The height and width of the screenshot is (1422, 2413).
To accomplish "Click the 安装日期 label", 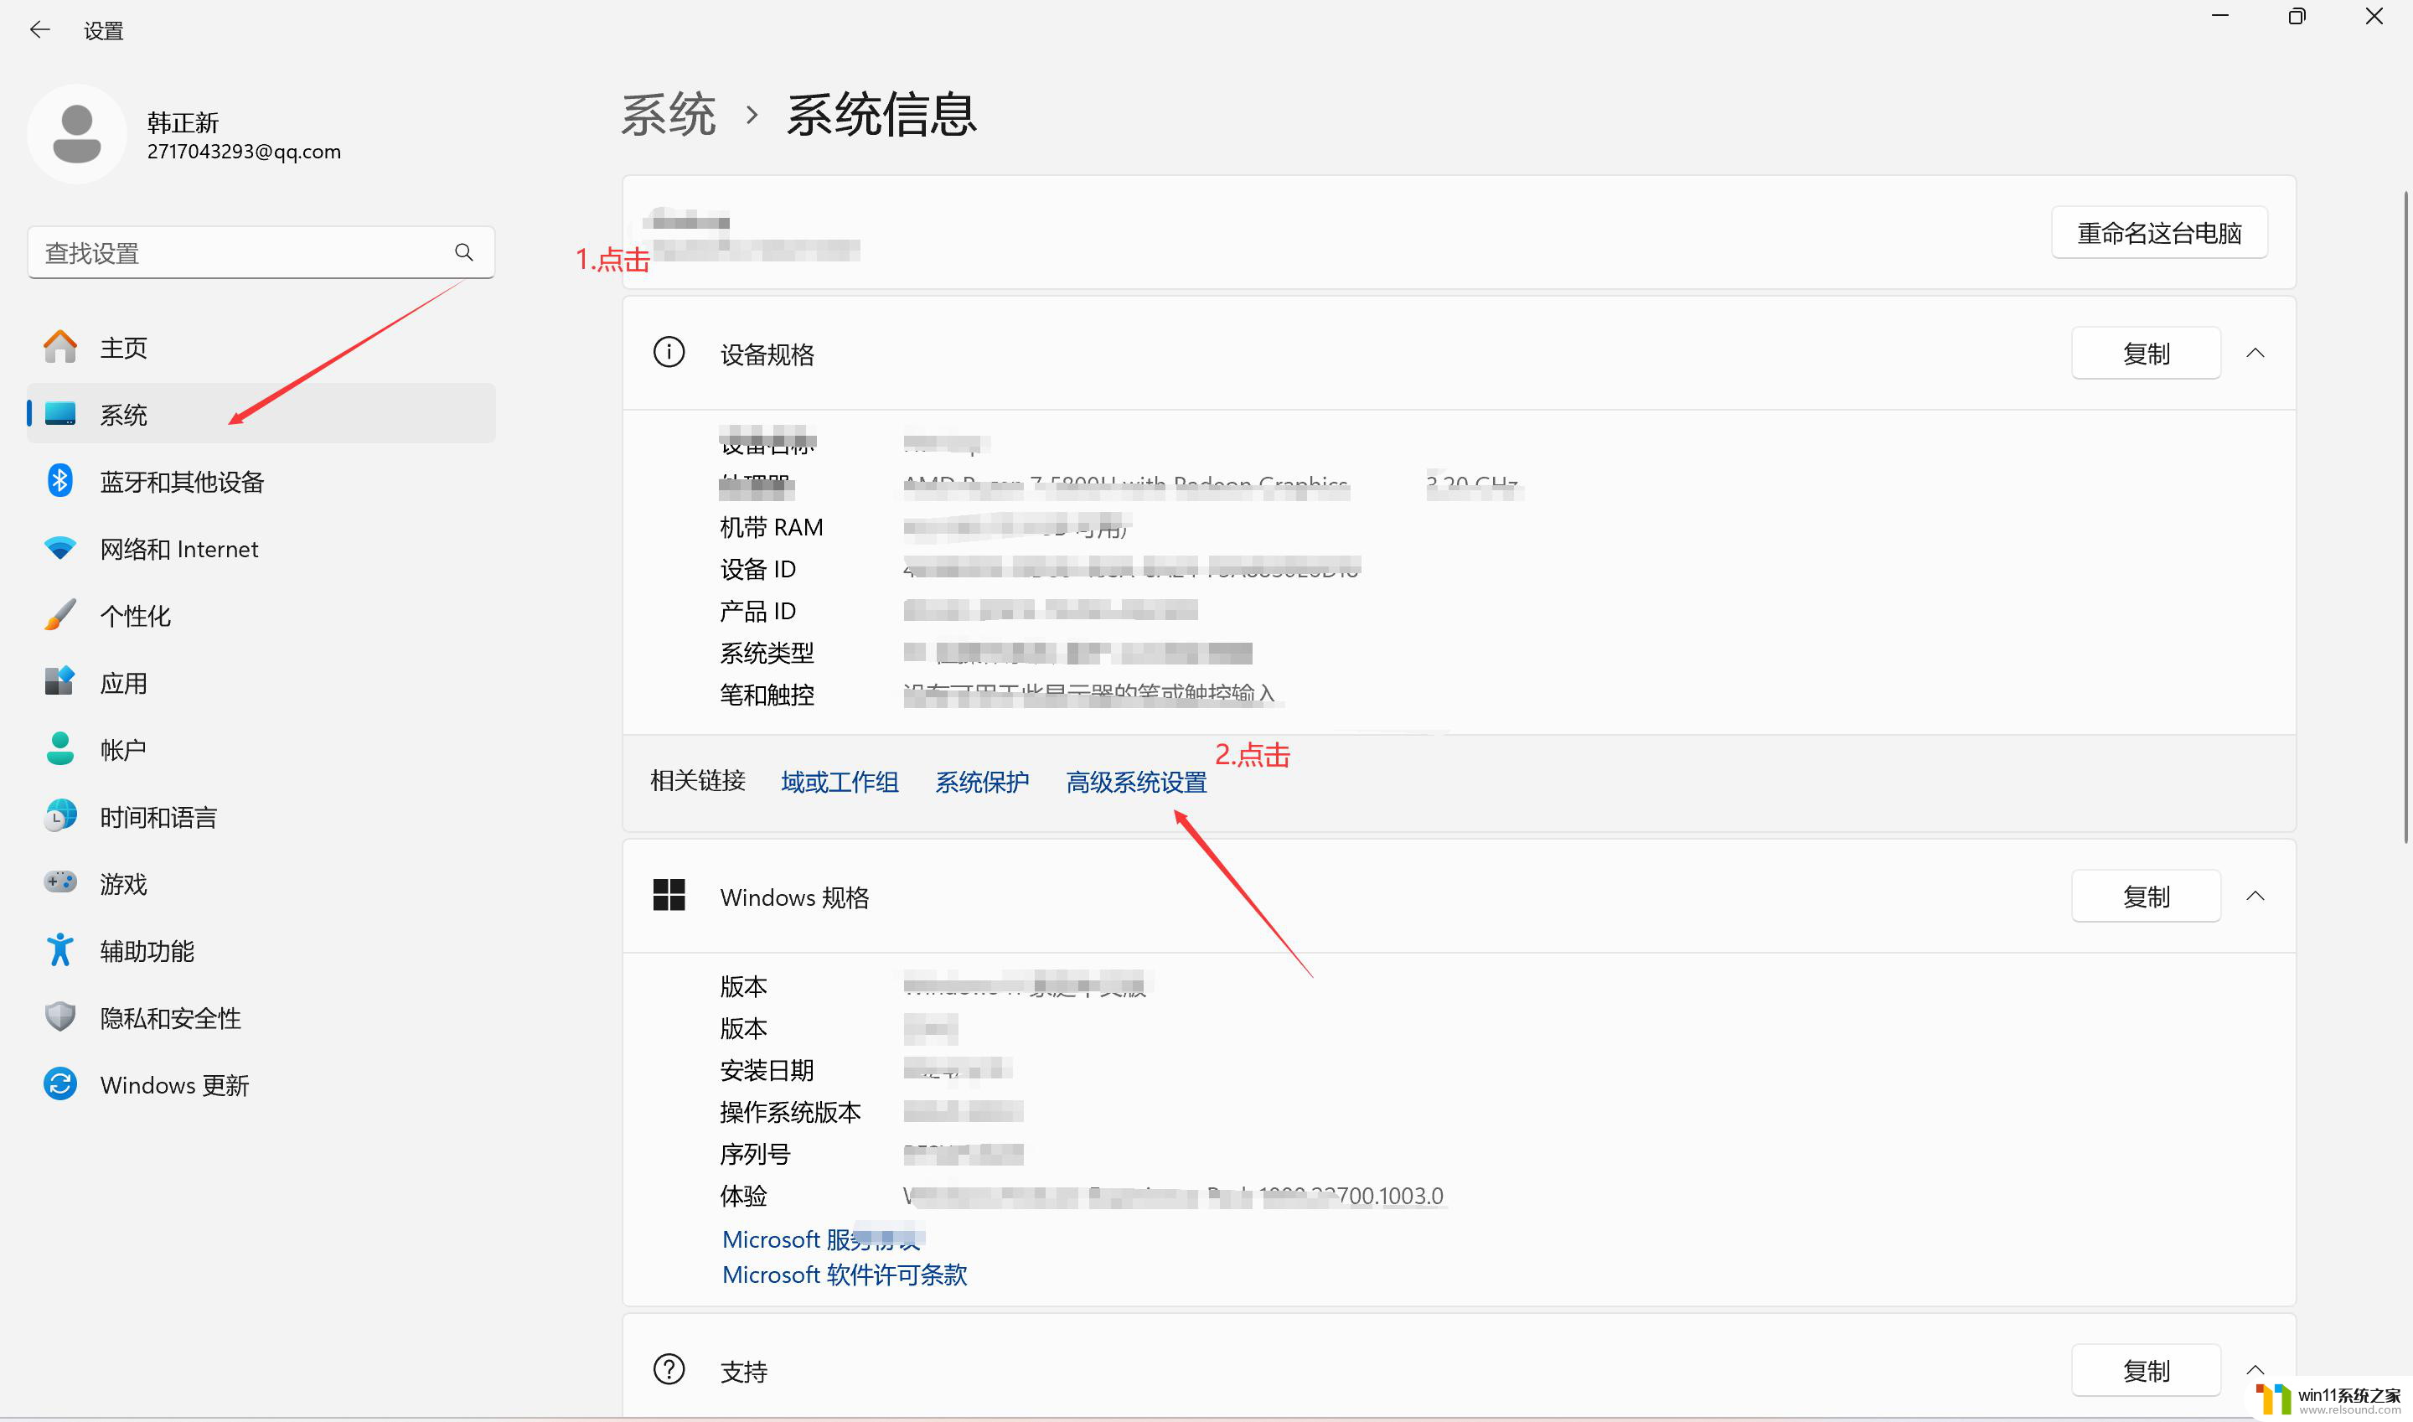I will coord(767,1070).
